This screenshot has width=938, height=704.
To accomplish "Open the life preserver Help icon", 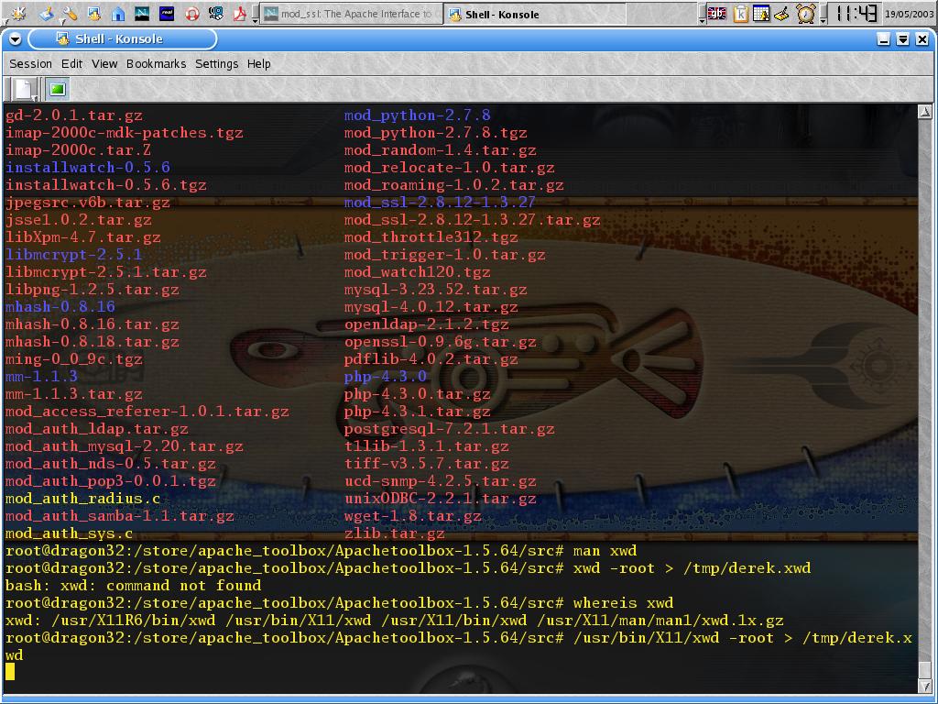I will [191, 13].
